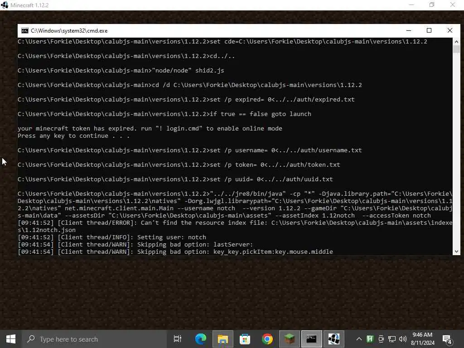The height and width of the screenshot is (348, 464).
Task: Click the cmd vertical scrollbar thumb
Action: 456,49
